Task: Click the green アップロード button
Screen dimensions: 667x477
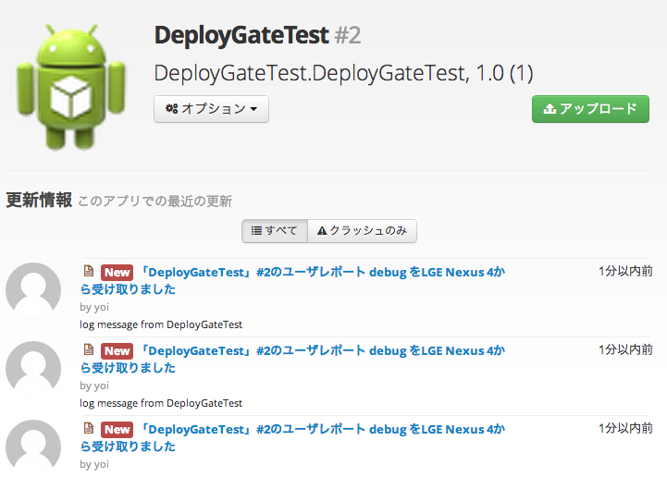Action: (590, 109)
